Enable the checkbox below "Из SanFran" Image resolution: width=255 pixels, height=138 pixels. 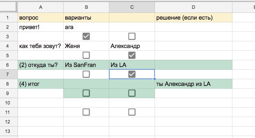coord(86,74)
